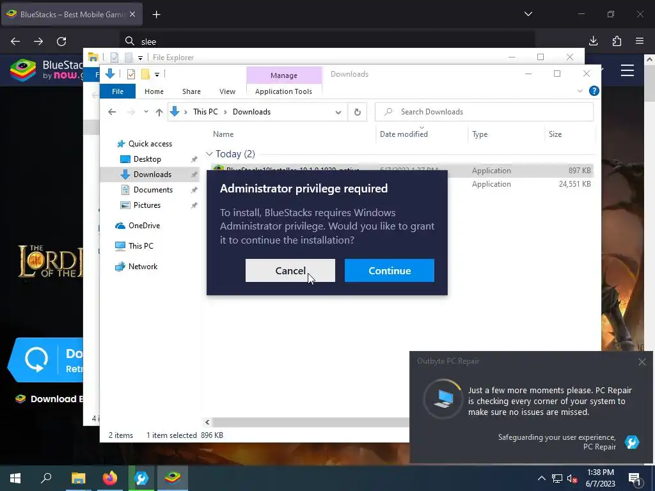Click the Manage contextual tab
The width and height of the screenshot is (655, 491).
click(284, 75)
